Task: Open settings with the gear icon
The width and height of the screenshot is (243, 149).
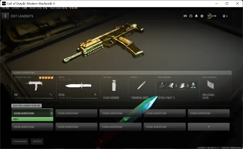Action: pyautogui.click(x=202, y=16)
